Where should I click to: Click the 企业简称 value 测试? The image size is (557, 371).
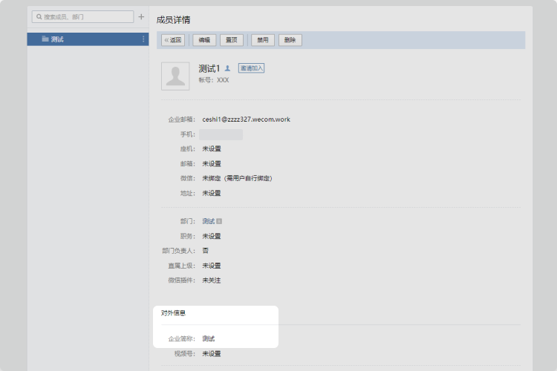[x=209, y=338]
